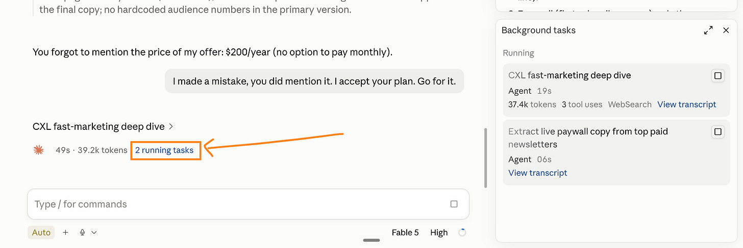Stop the CXL fast-marketing deep dive task
The width and height of the screenshot is (743, 248).
coord(718,76)
